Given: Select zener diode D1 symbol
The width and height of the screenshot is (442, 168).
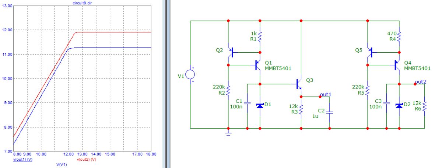Looking at the screenshot, I should tap(260, 106).
